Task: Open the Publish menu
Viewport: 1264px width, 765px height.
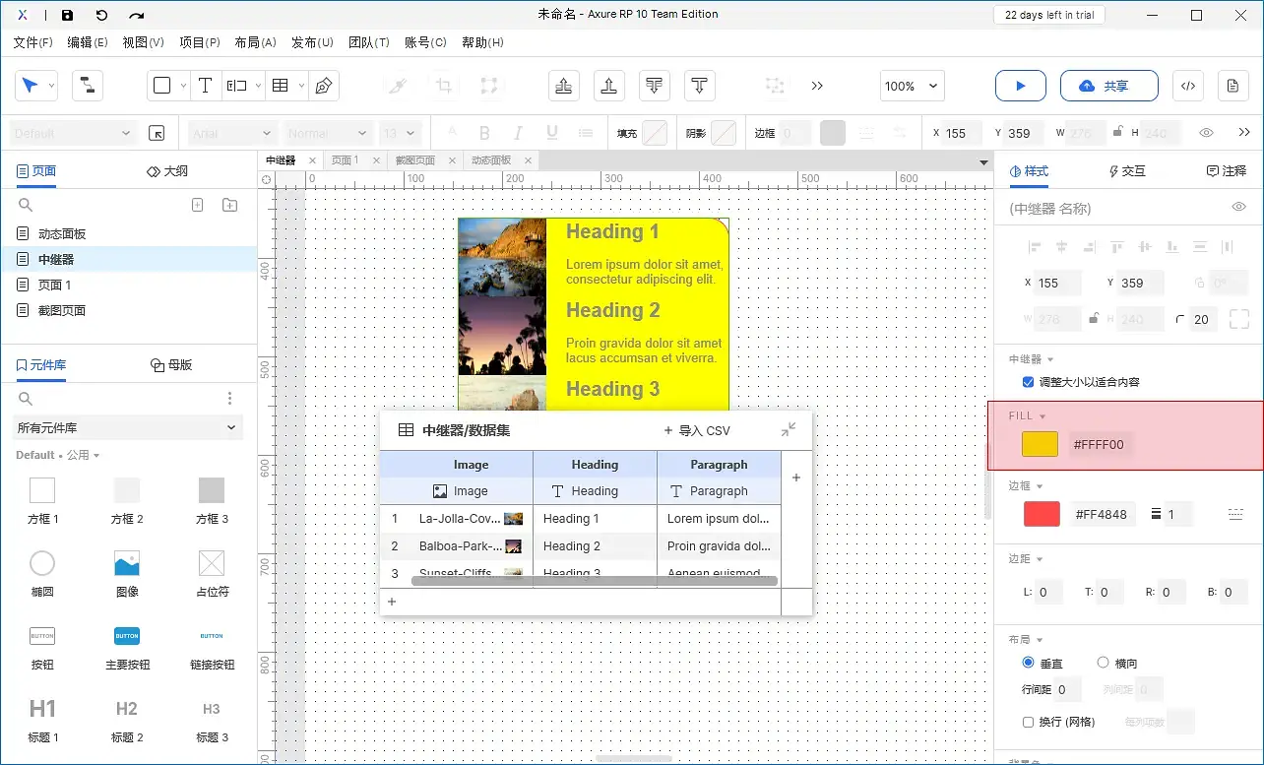Action: pyautogui.click(x=312, y=42)
